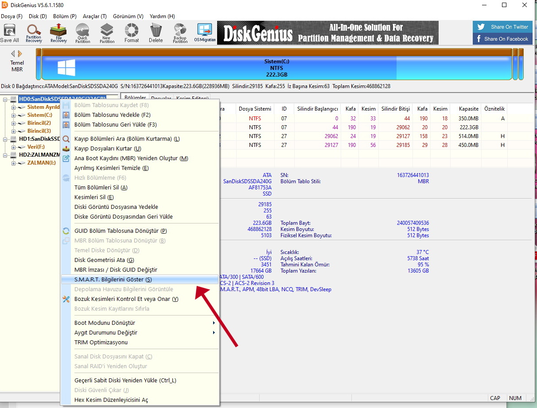The image size is (537, 408).
Task: Open Partition Recovery tool
Action: point(34,33)
